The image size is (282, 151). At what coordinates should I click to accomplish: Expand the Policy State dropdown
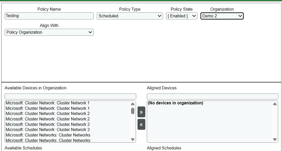click(x=182, y=16)
